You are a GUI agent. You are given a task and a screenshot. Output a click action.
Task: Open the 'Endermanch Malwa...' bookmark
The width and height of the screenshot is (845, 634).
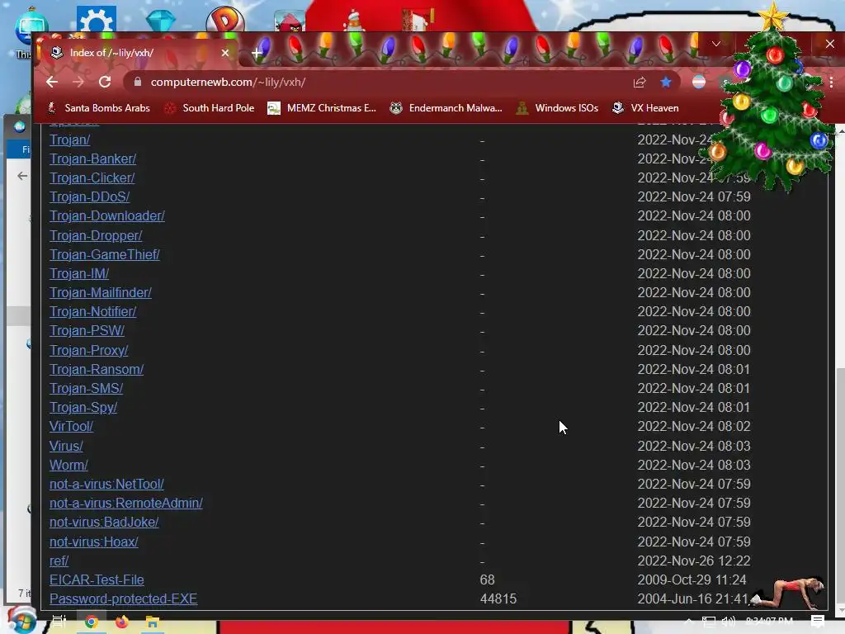pyautogui.click(x=446, y=108)
